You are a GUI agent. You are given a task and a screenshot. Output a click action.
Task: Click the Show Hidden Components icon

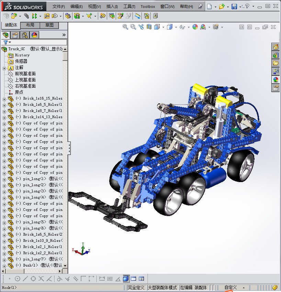(x=68, y=16)
